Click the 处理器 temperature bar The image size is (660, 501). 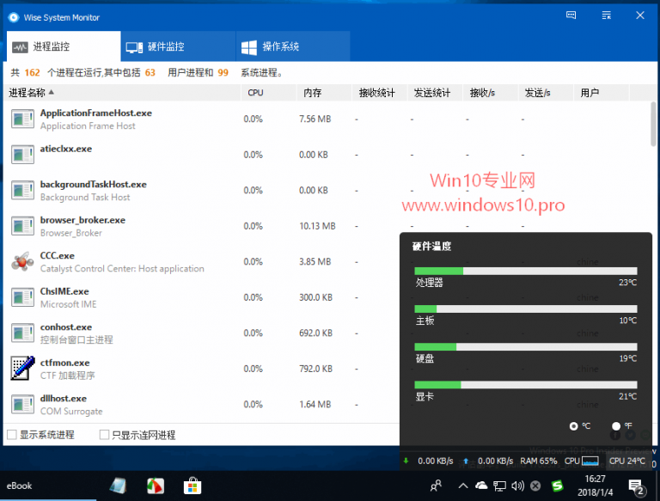[526, 272]
